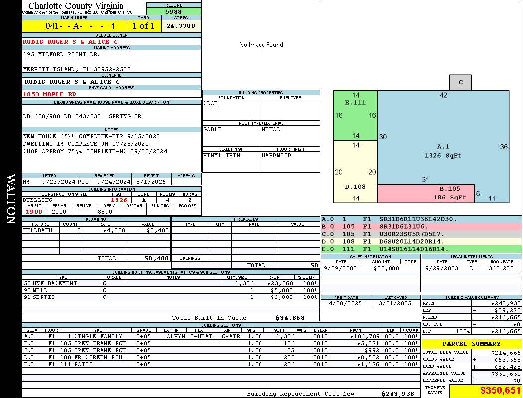Click the E.0 sketch code row U14SU16L14D16R14
This screenshot has height=398, width=523.
tap(421, 249)
